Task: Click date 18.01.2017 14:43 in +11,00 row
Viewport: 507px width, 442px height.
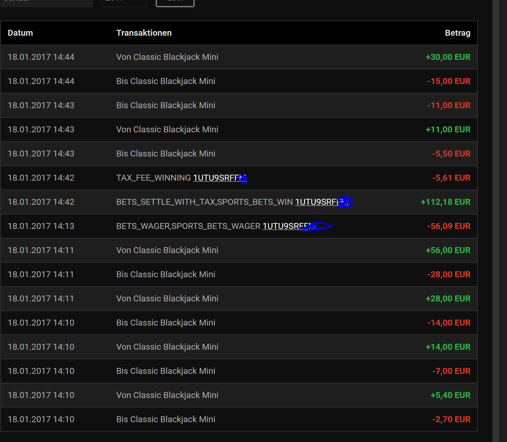Action: (41, 129)
